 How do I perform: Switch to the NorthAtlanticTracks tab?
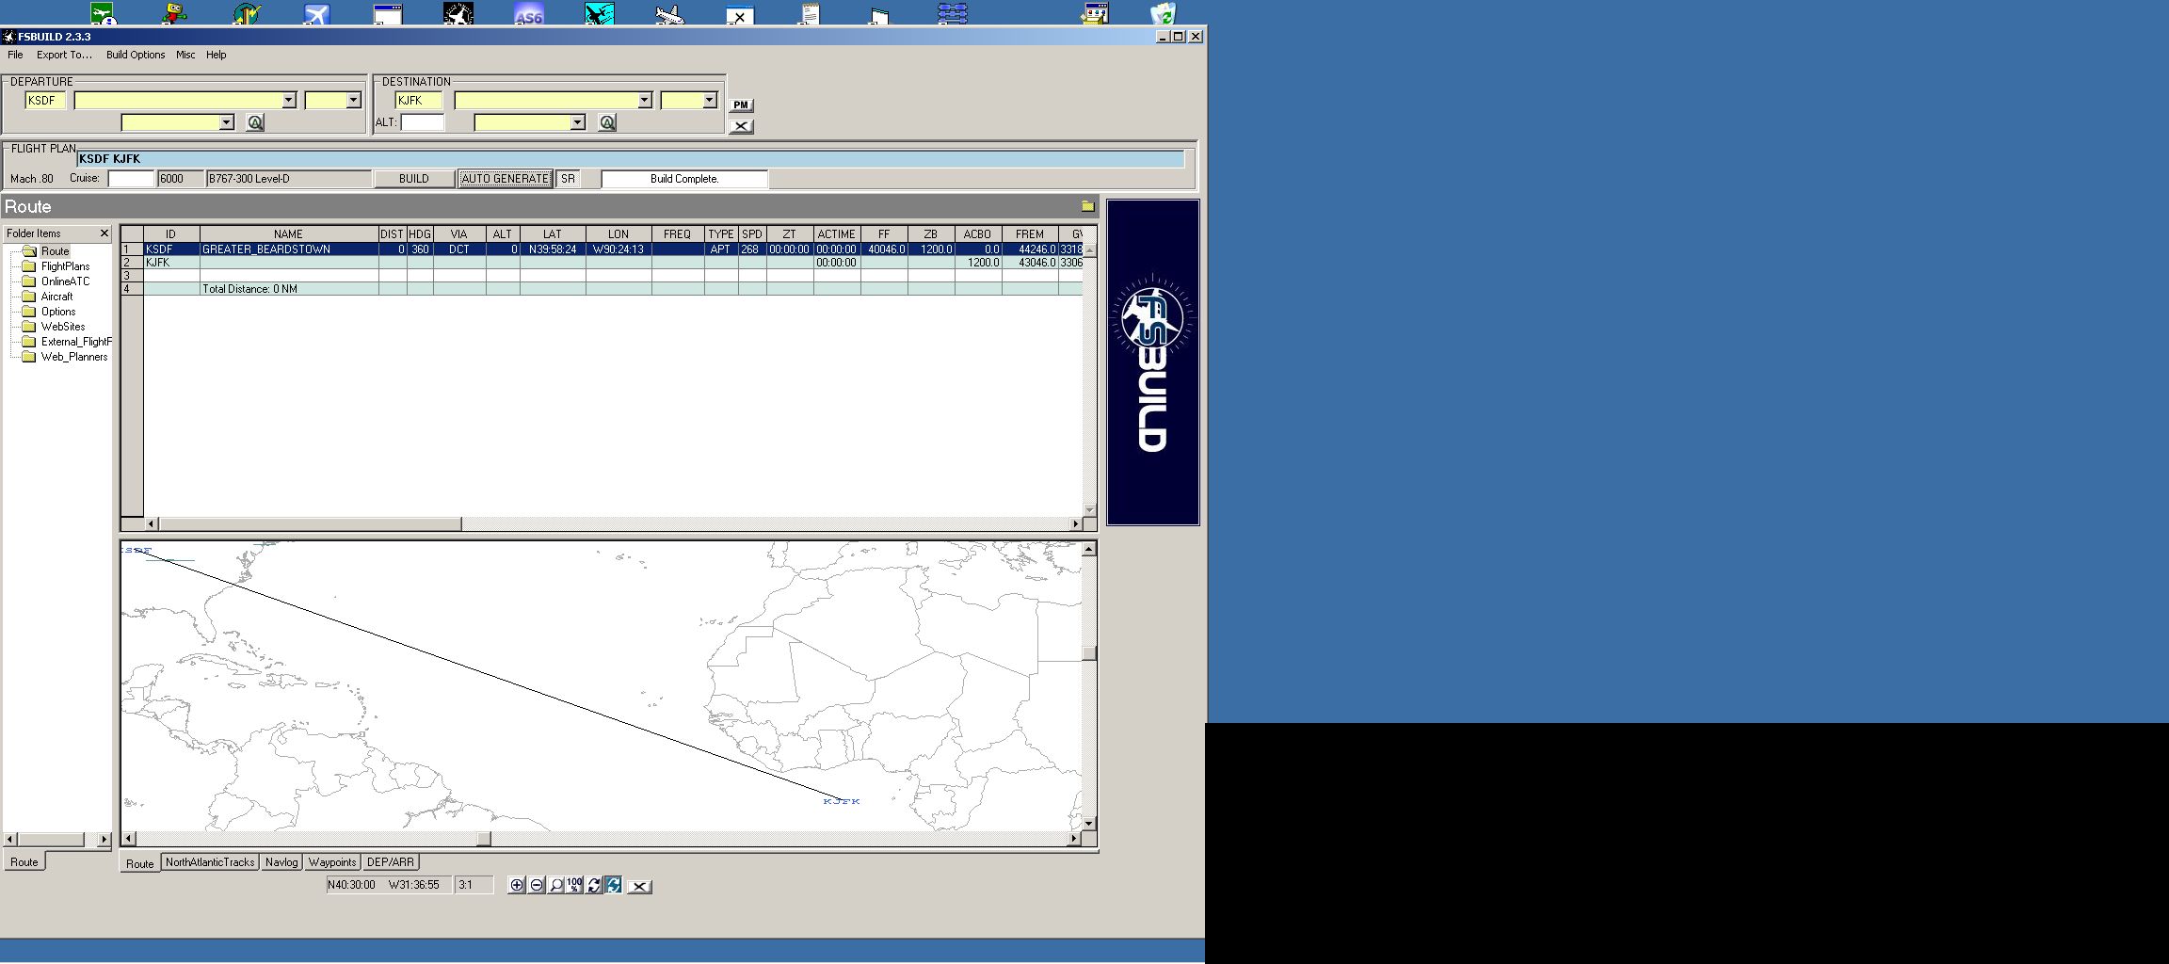coord(210,862)
